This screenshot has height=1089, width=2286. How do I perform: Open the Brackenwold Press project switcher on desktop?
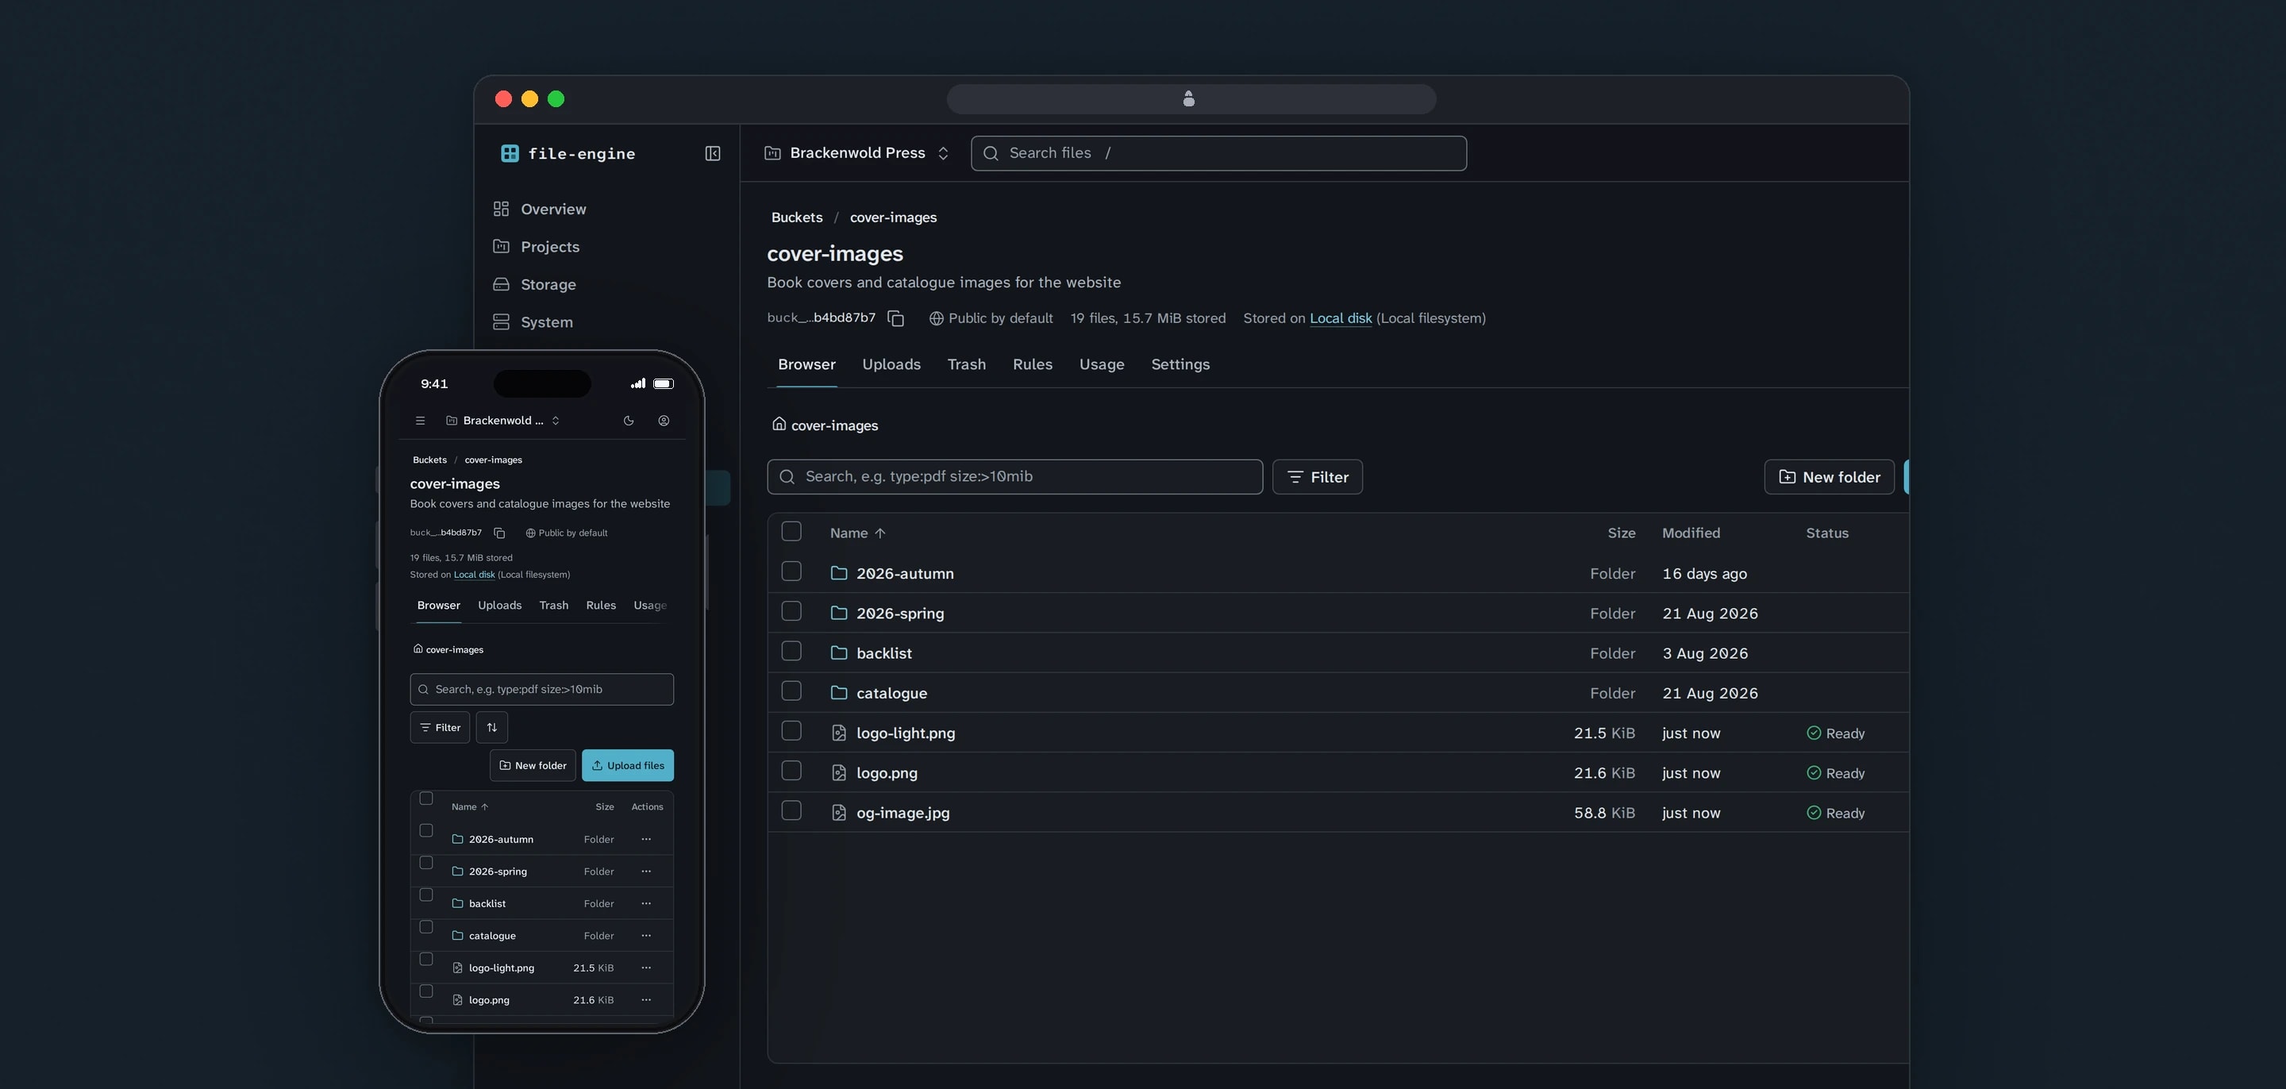(857, 152)
